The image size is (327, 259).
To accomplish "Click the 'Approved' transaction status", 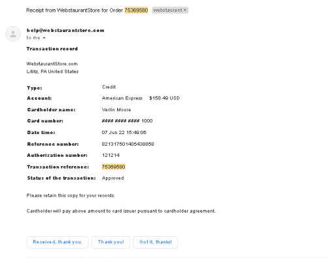I will coord(113,178).
